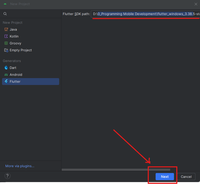Click the Dart generator icon

[6, 68]
